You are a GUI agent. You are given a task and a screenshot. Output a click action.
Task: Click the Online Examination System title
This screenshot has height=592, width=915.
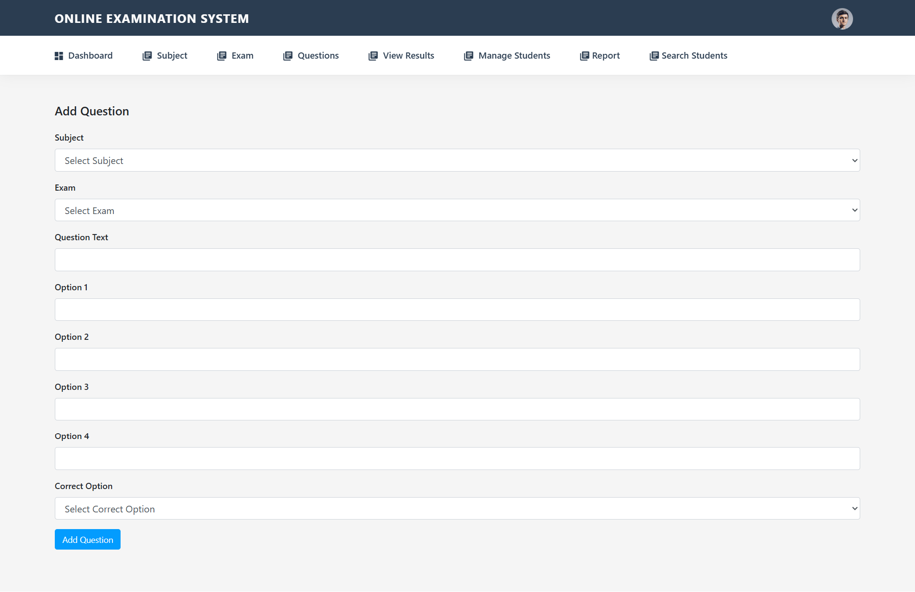152,19
